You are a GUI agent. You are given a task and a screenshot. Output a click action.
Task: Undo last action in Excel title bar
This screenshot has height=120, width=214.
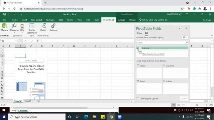[x=9, y=14]
